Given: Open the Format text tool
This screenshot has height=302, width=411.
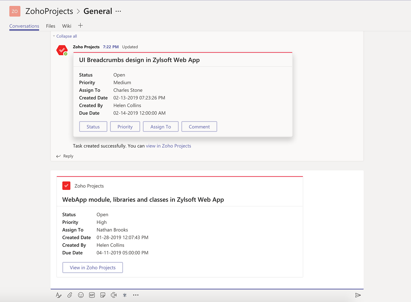Looking at the screenshot, I should click(x=59, y=295).
